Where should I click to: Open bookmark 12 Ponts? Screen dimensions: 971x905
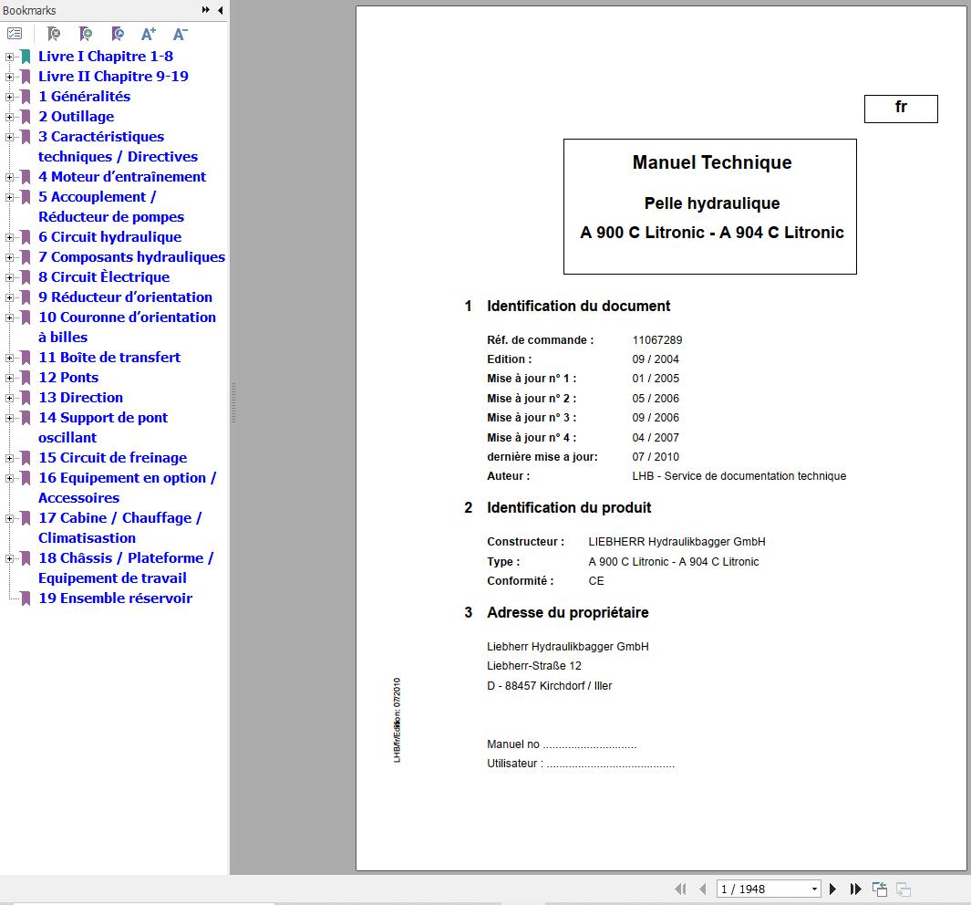[x=68, y=378]
